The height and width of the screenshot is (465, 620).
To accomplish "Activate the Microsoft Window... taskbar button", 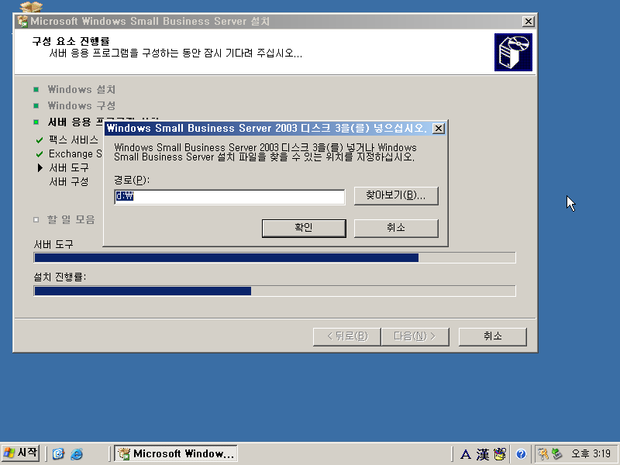I will (x=176, y=453).
